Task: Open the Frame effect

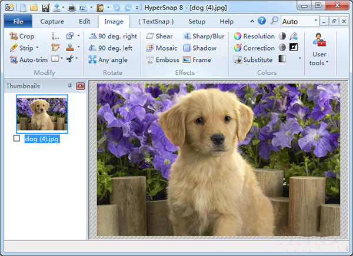Action: click(197, 59)
